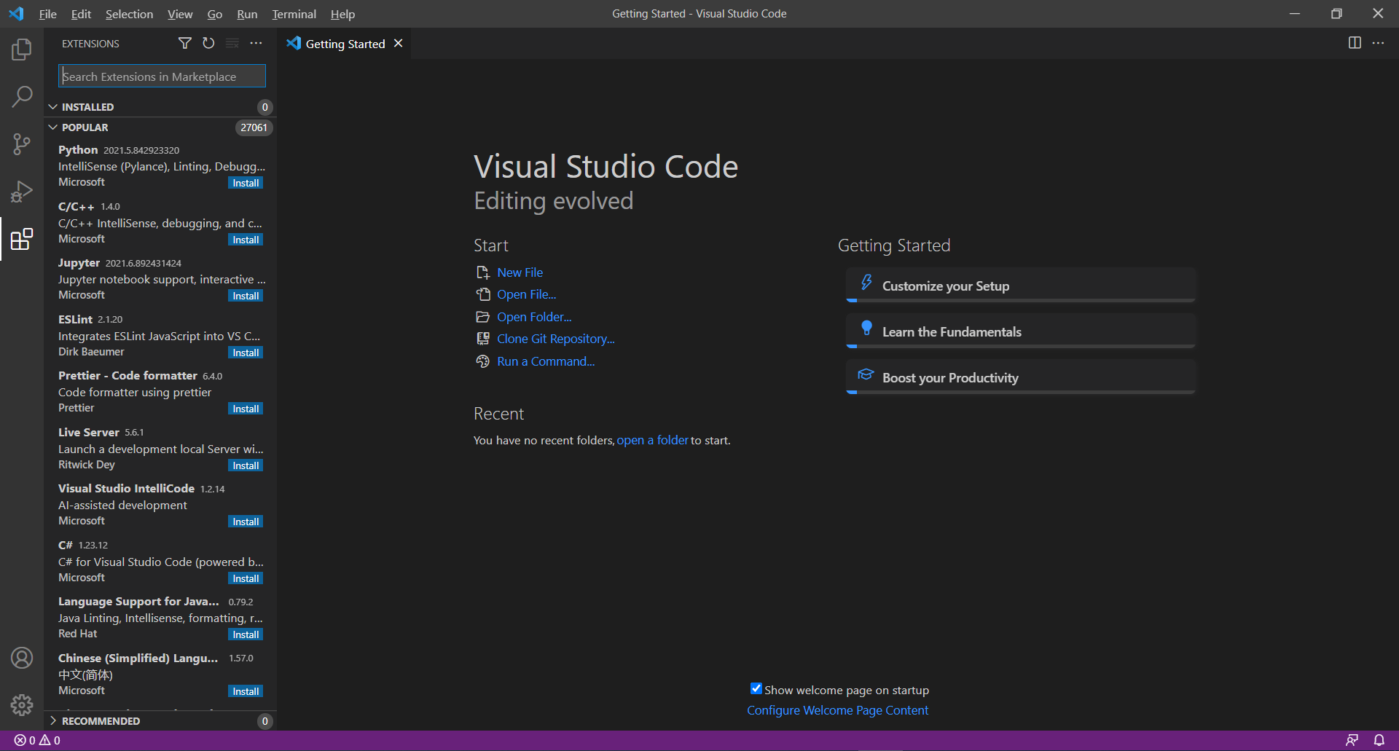Open Configure Welcome Page Content link

click(837, 710)
